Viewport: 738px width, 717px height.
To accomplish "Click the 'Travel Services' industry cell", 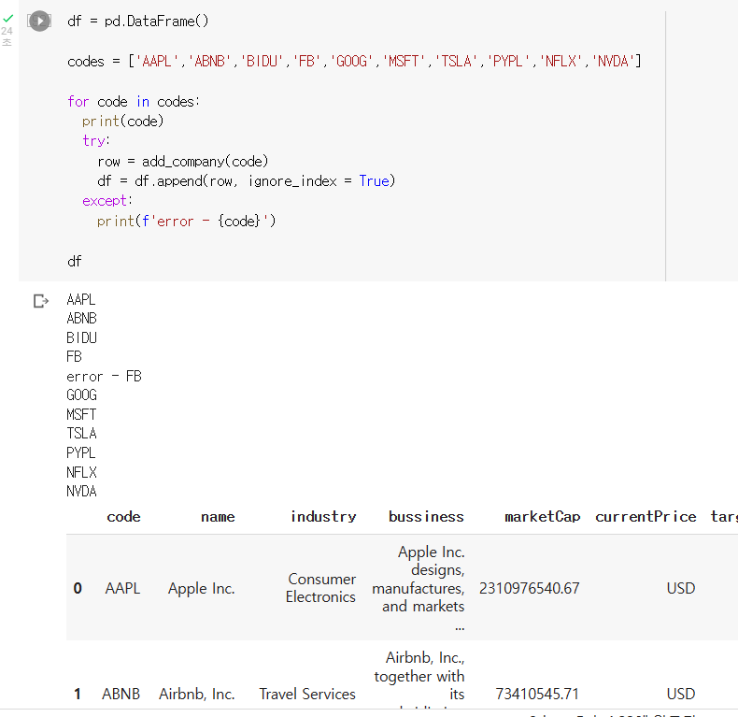I will pos(307,694).
